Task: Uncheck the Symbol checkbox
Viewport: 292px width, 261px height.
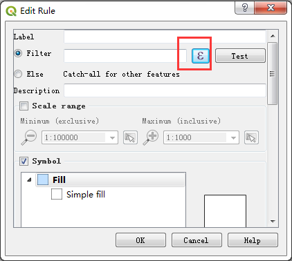Action: 24,161
